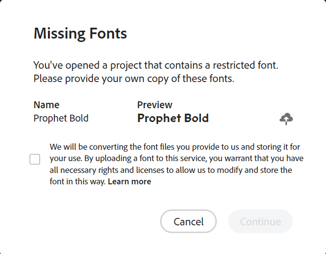Click the cloud upload icon for Prophet Bold

coord(286,119)
